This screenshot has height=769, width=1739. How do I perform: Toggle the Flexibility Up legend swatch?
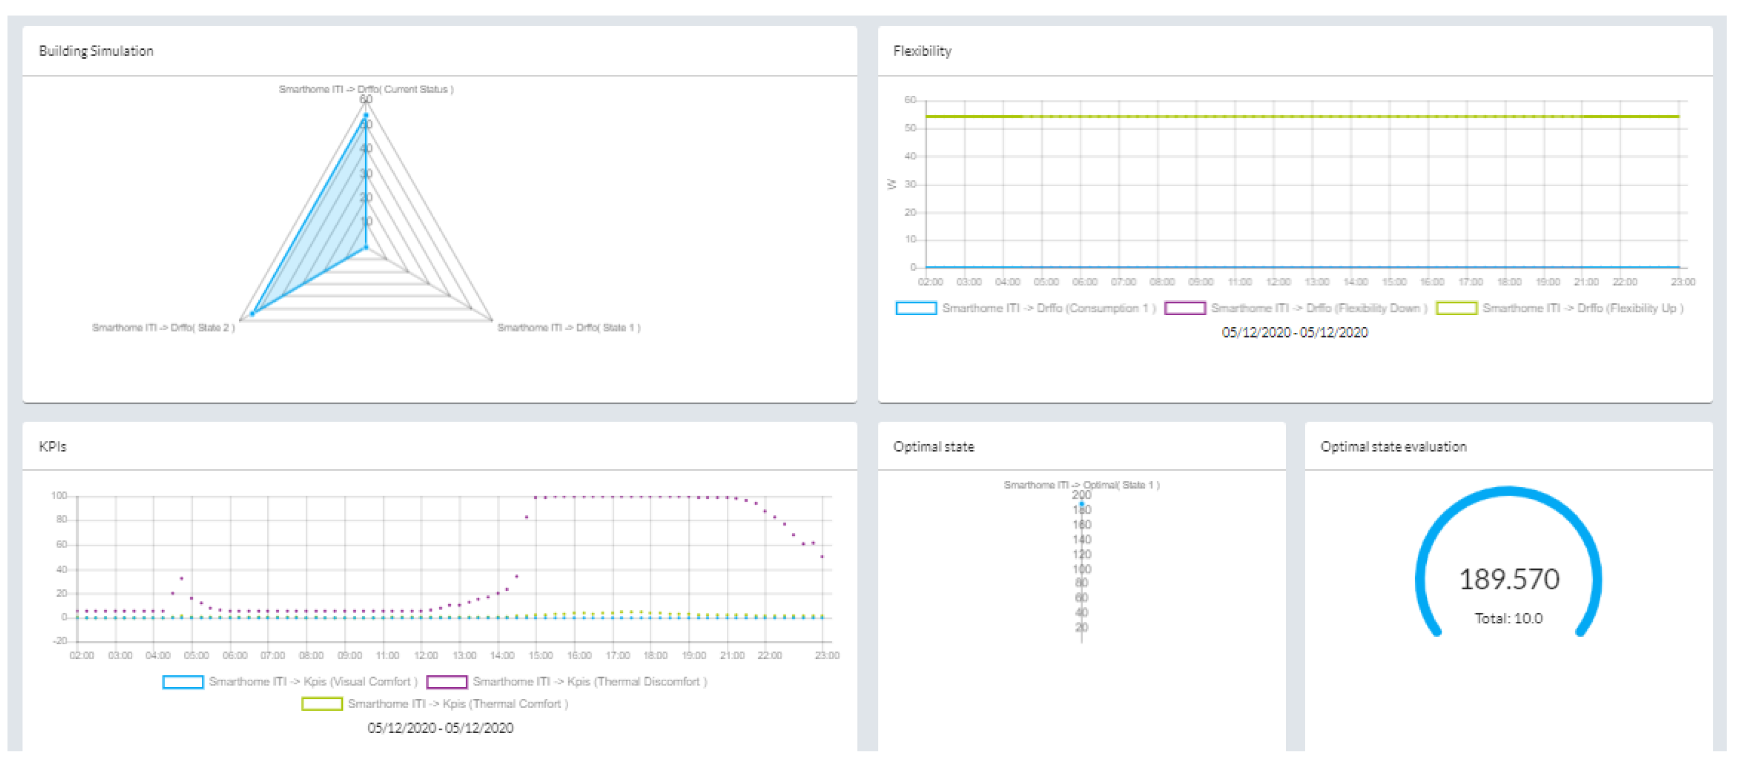pos(1456,308)
